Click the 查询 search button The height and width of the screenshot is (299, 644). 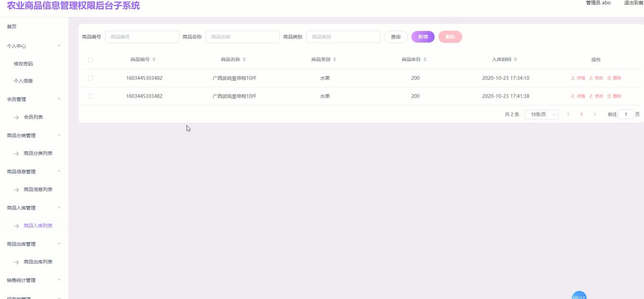396,37
